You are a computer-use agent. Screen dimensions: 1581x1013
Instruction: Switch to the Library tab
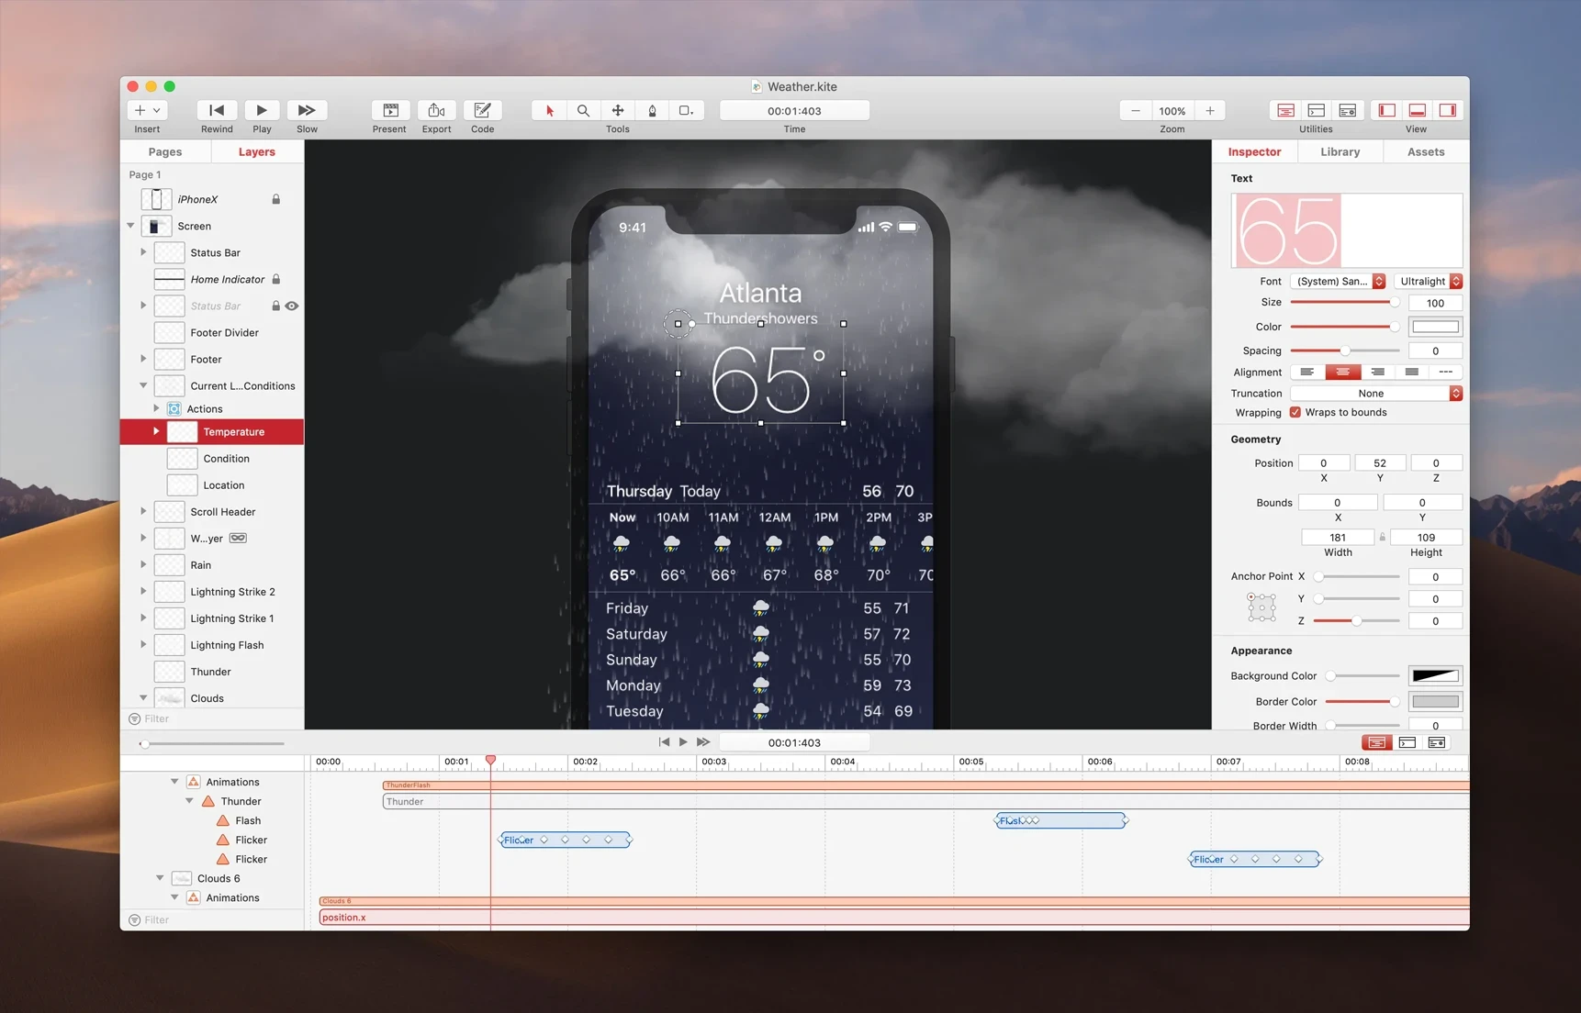(1340, 151)
